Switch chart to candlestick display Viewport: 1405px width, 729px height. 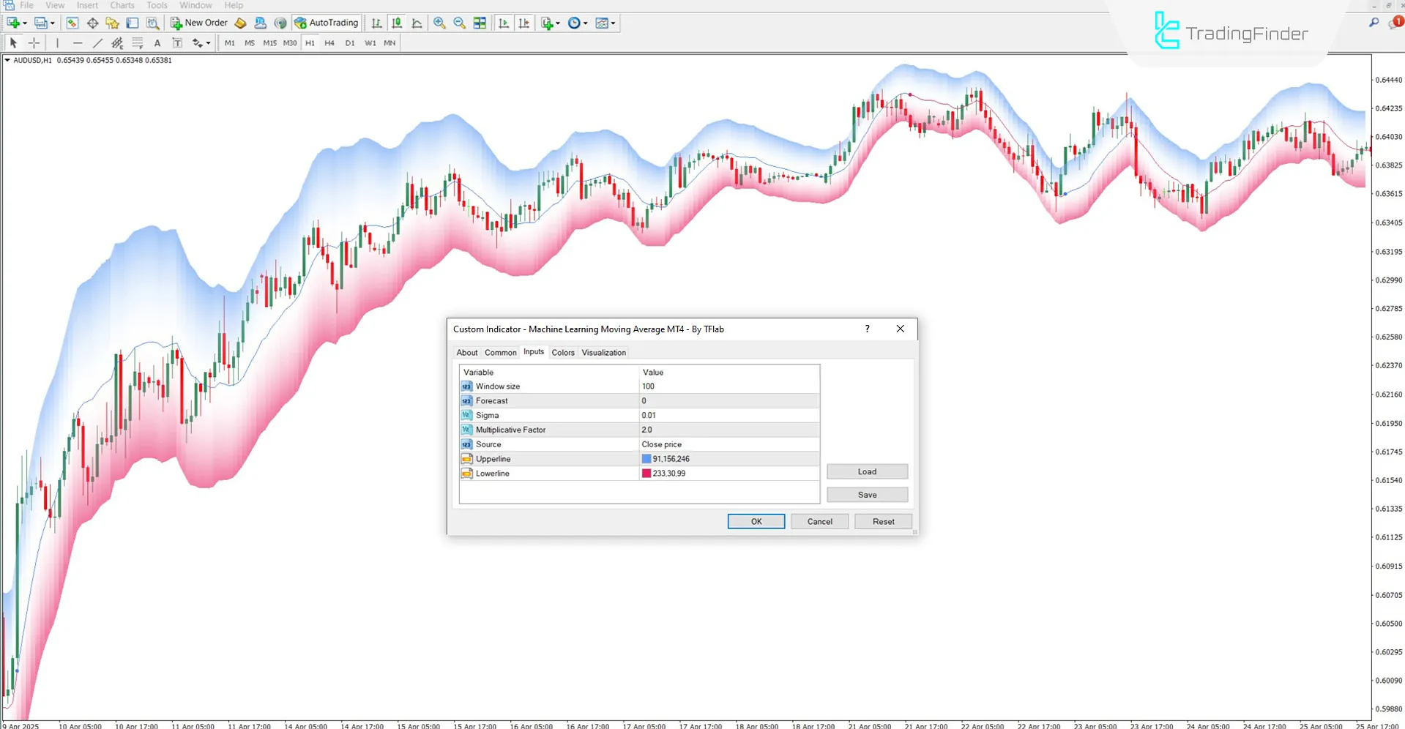[x=396, y=23]
